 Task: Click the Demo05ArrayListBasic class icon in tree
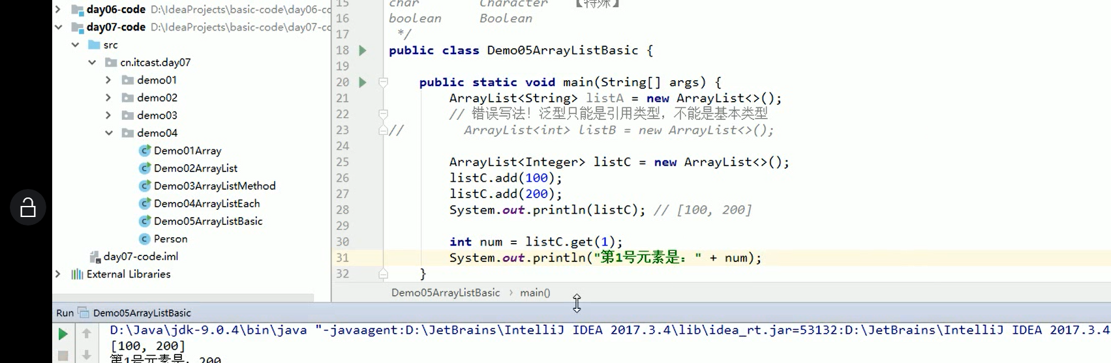tap(145, 221)
